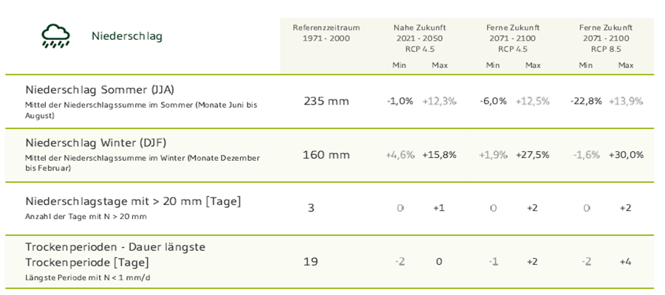Select the -6,0% summer value

pyautogui.click(x=493, y=101)
